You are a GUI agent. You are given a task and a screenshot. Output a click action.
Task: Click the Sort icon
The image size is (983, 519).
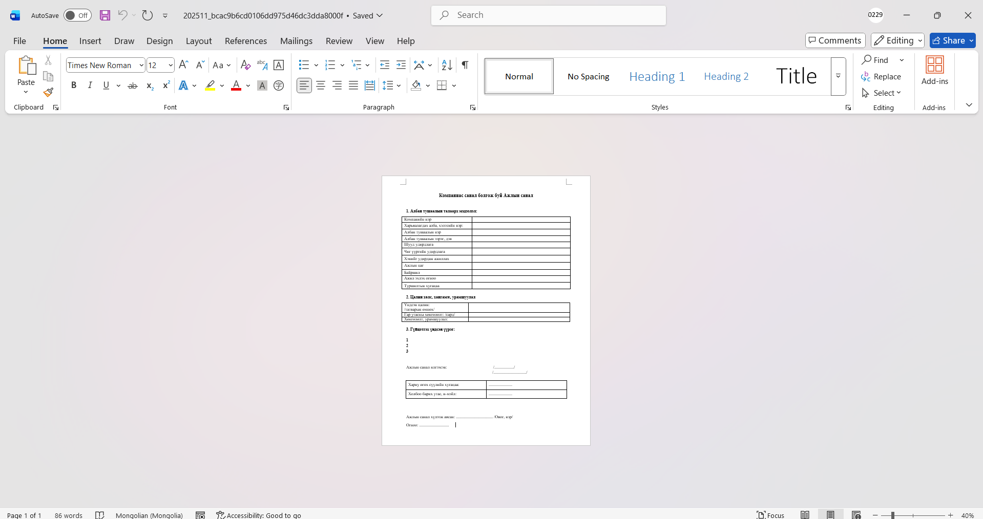(x=447, y=65)
